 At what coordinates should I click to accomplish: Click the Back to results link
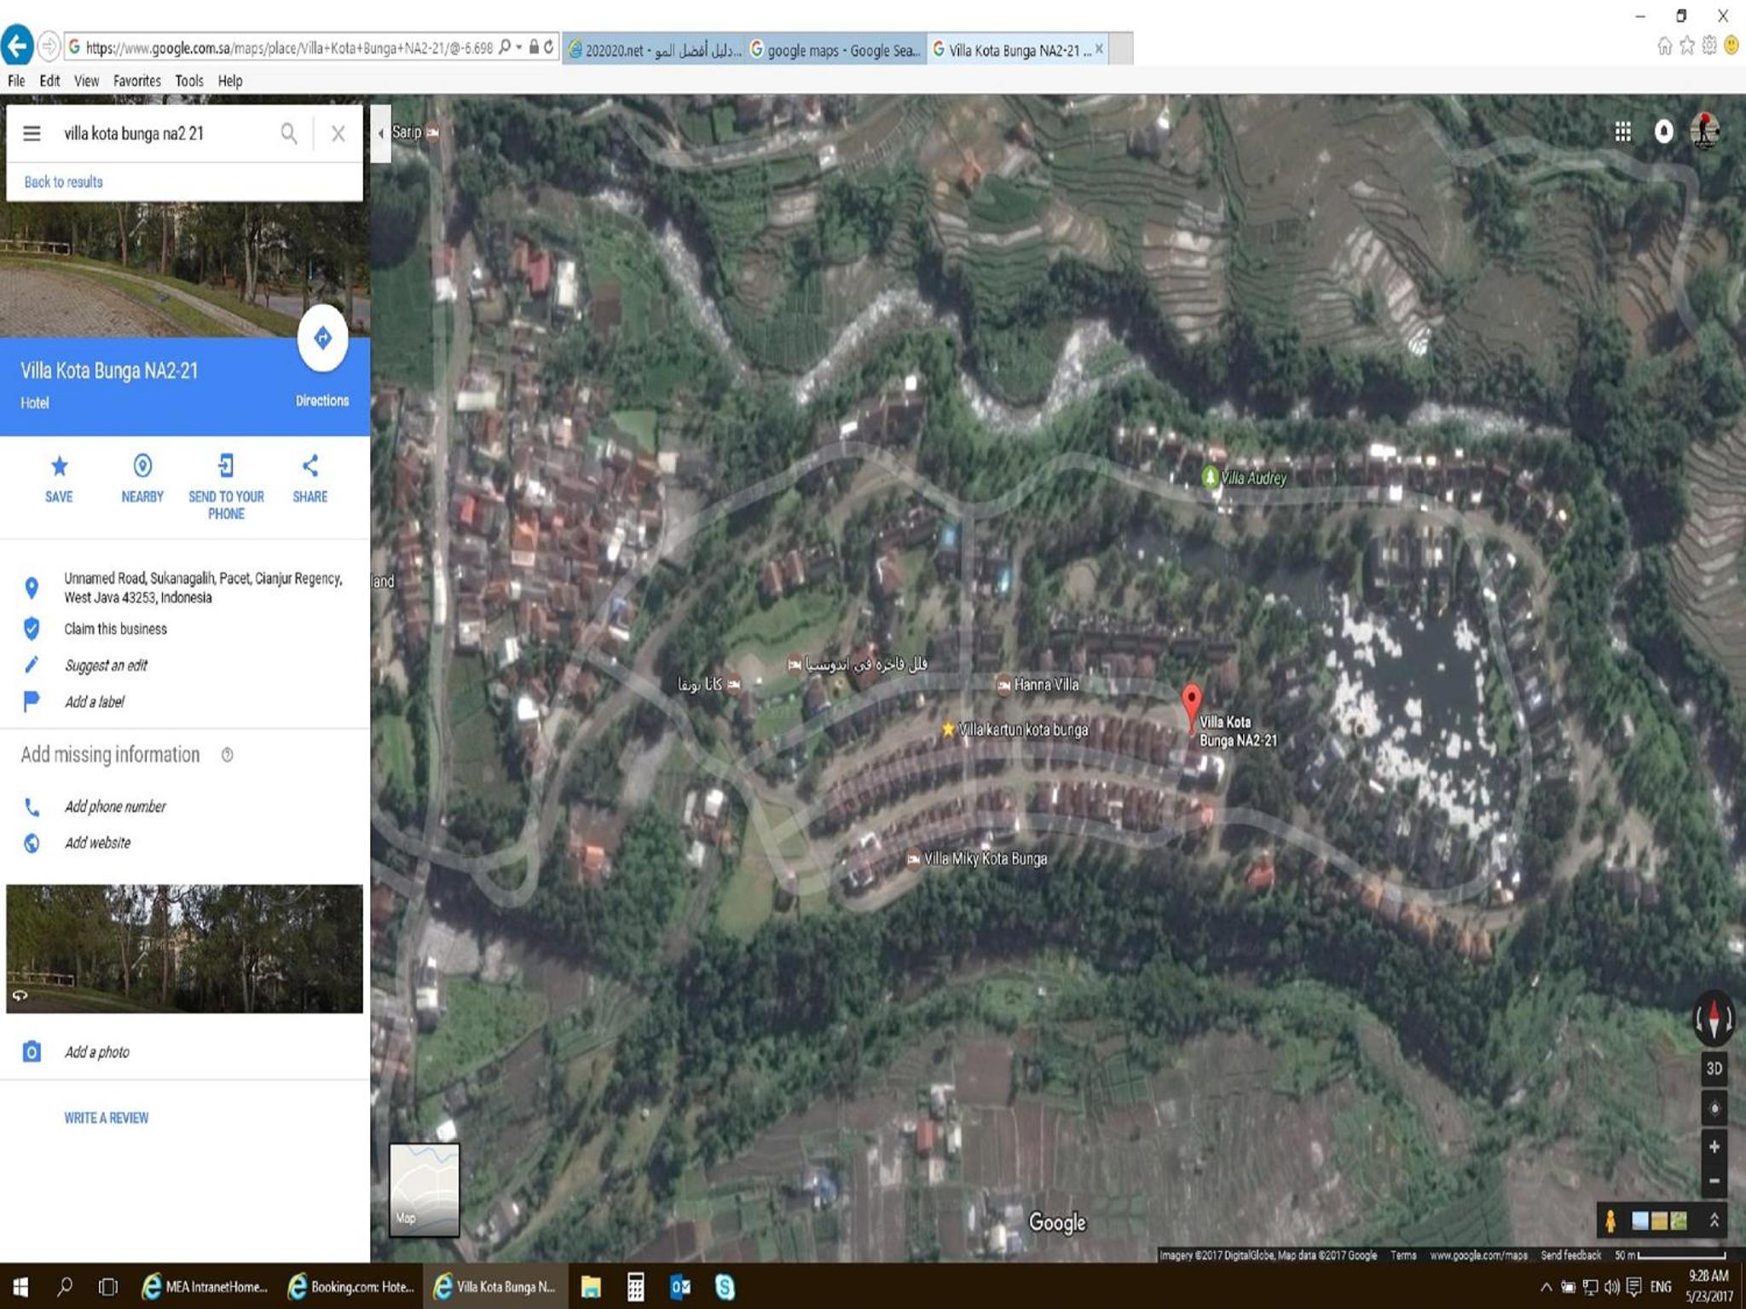pos(64,182)
